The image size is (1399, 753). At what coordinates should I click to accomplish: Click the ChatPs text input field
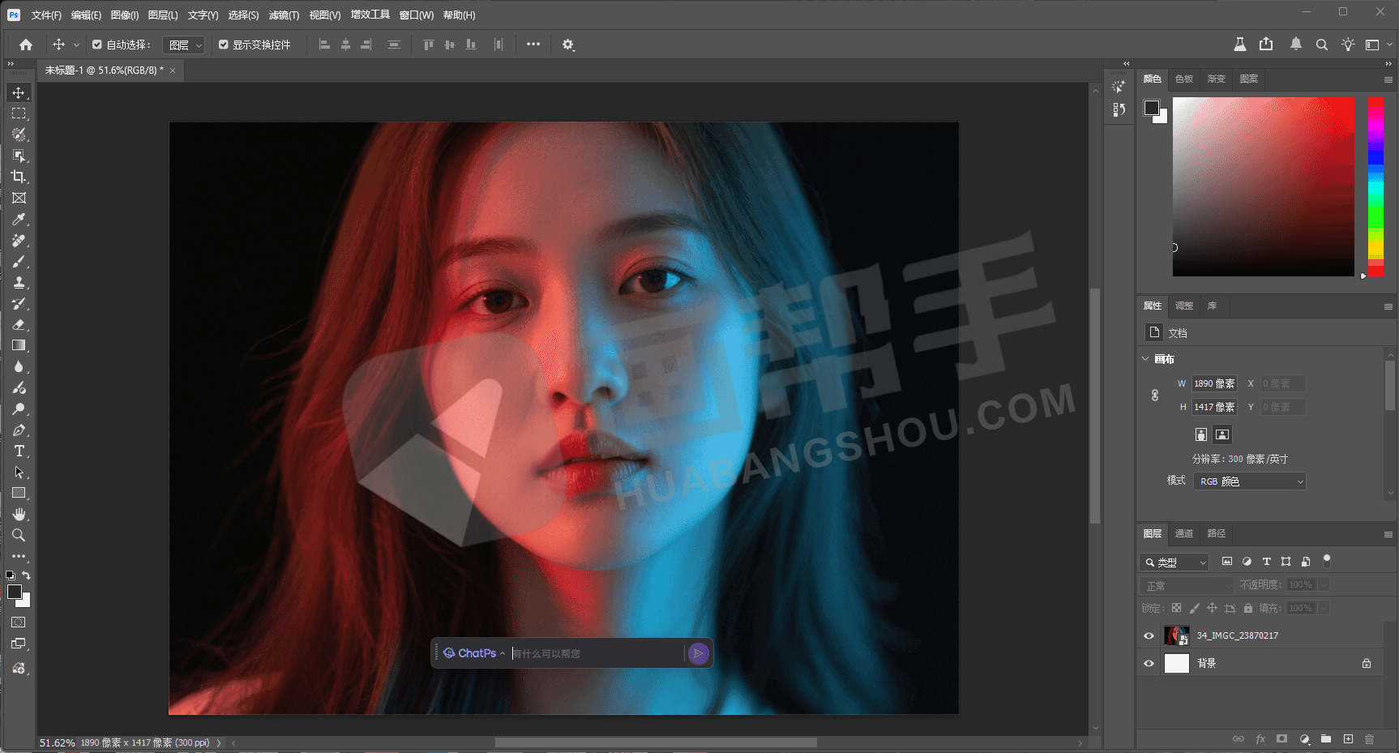coord(597,653)
